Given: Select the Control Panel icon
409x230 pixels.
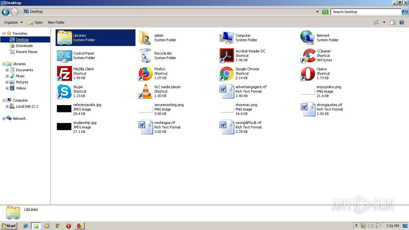Looking at the screenshot, I should pos(64,56).
